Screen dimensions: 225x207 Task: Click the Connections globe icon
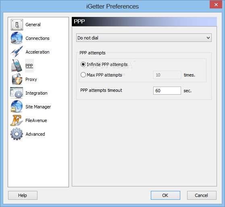pyautogui.click(x=17, y=38)
